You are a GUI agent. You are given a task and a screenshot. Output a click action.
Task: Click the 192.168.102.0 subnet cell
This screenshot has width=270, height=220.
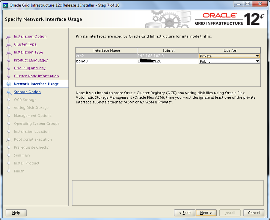168,56
